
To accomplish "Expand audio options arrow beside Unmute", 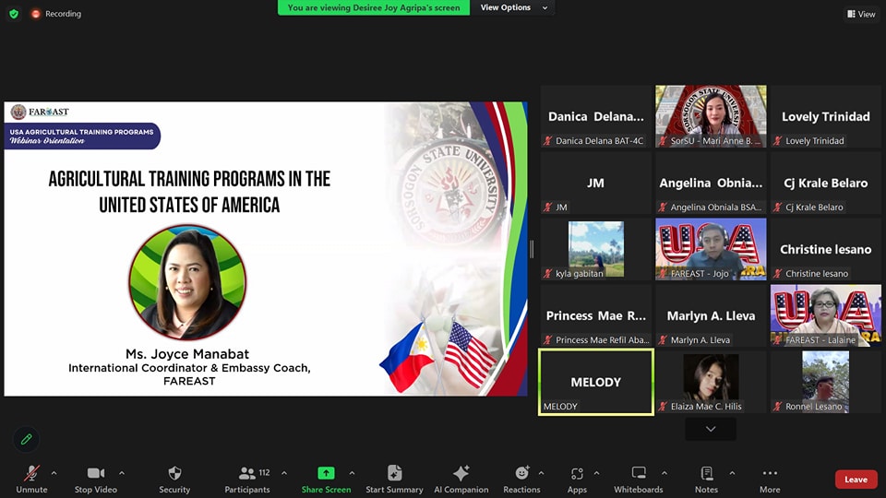I will 54,473.
